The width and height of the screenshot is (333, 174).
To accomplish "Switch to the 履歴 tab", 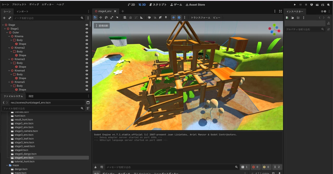I will 31,96.
